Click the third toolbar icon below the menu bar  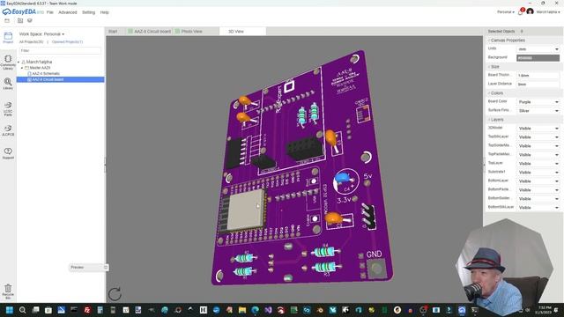click(x=30, y=21)
